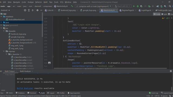173x97 pixels.
Task: Toggle the Build tool window button
Action: click(x=42, y=93)
